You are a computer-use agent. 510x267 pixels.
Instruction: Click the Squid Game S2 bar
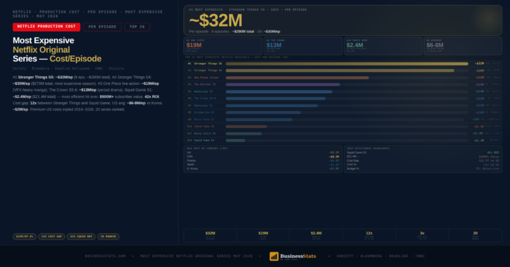point(246,127)
